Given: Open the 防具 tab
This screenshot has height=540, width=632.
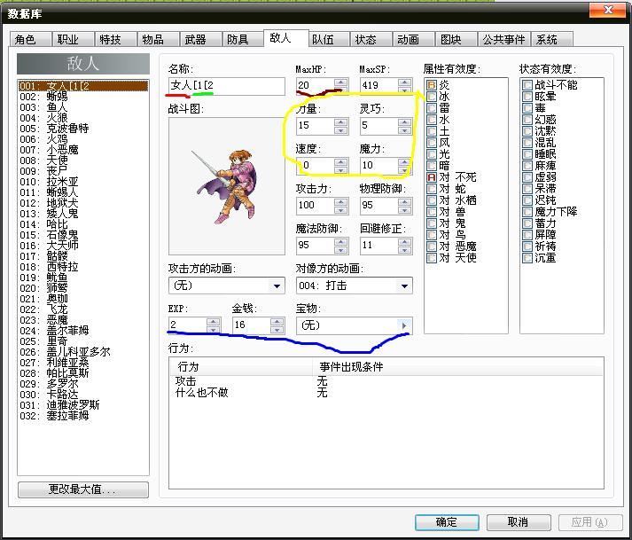Looking at the screenshot, I should point(244,40).
